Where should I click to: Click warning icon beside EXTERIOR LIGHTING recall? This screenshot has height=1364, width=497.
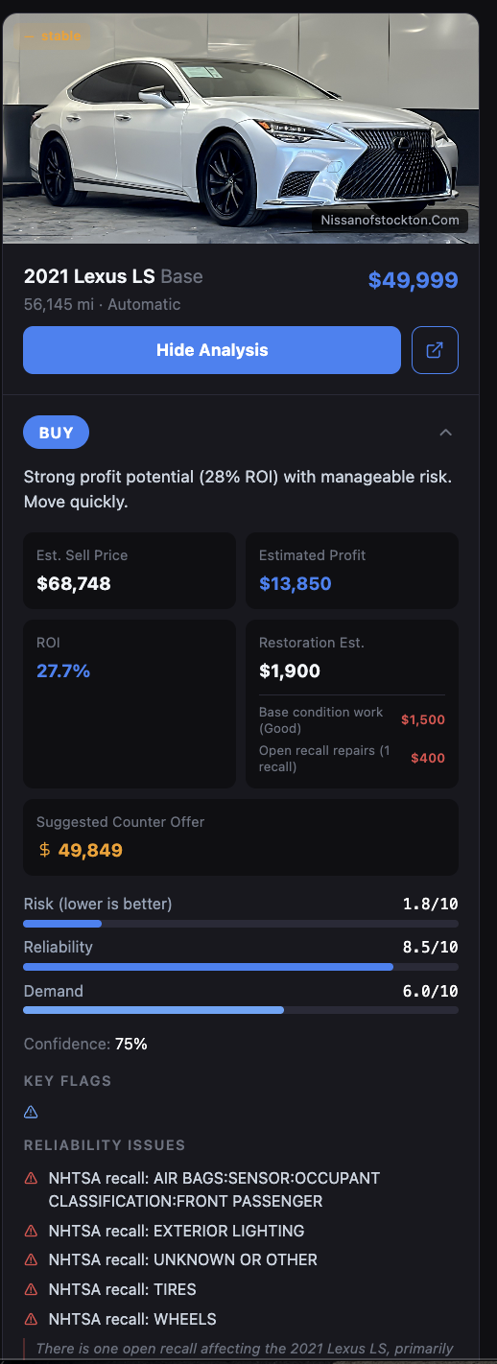pos(31,1231)
